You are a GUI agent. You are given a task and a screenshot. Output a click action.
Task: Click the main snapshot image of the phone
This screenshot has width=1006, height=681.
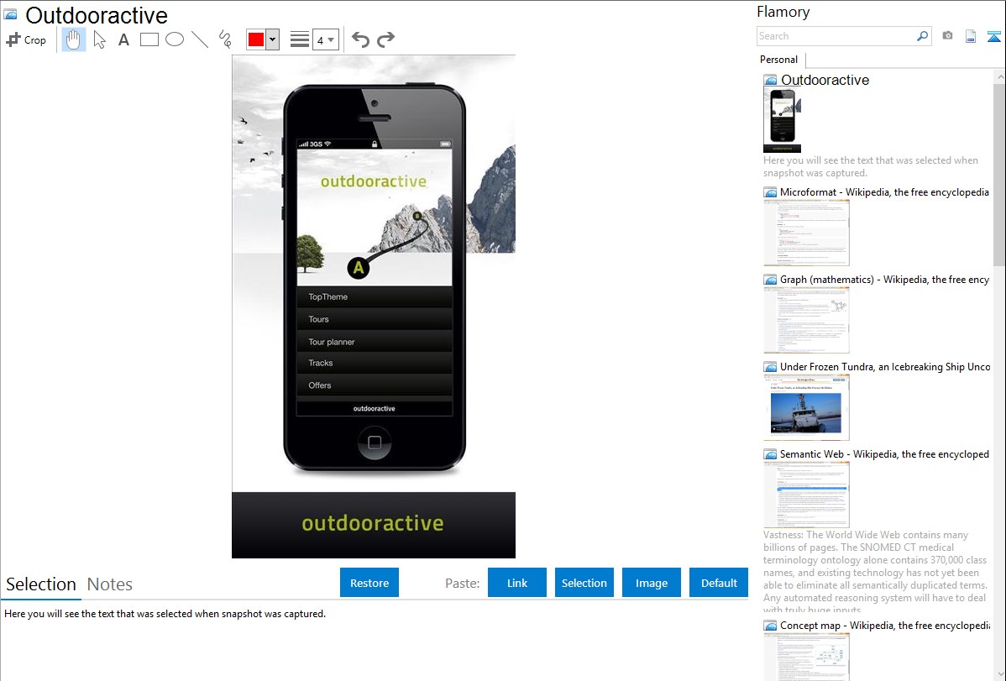374,306
